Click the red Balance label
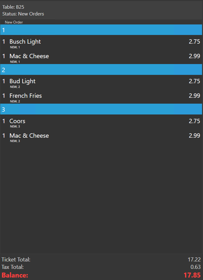The image size is (203, 280). 15,275
